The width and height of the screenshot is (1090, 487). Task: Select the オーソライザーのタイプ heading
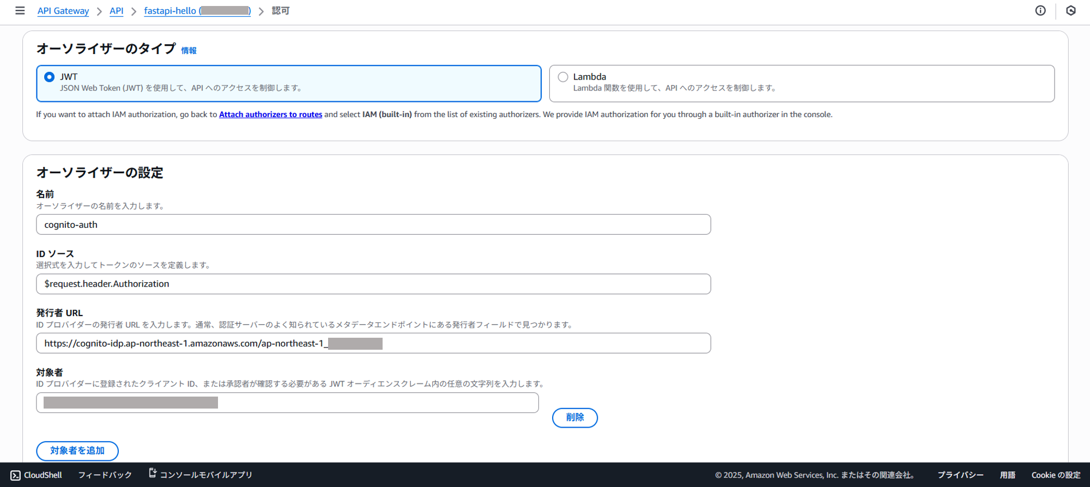coord(106,48)
